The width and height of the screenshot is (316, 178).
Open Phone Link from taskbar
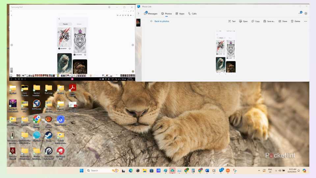pos(221,170)
